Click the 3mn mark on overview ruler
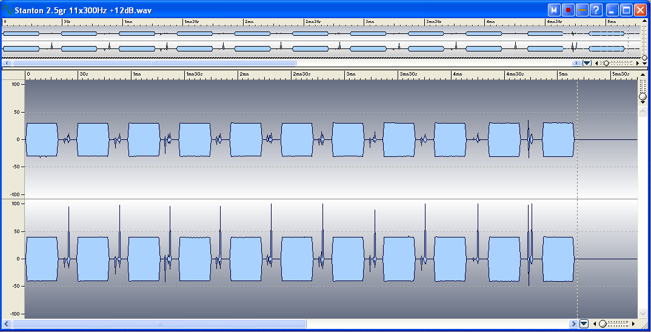651x332 pixels. click(x=370, y=22)
